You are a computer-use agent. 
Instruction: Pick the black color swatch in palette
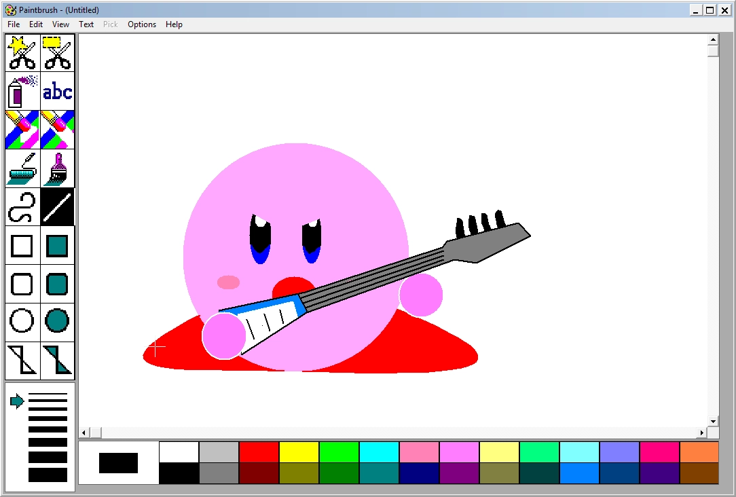pos(179,473)
